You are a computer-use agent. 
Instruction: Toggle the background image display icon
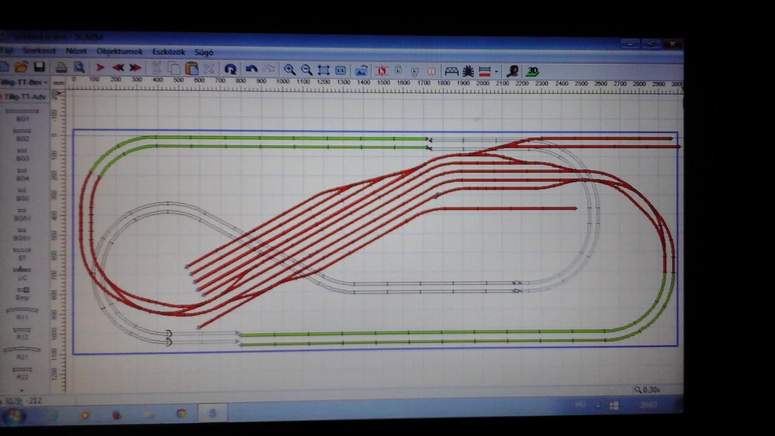click(x=361, y=70)
